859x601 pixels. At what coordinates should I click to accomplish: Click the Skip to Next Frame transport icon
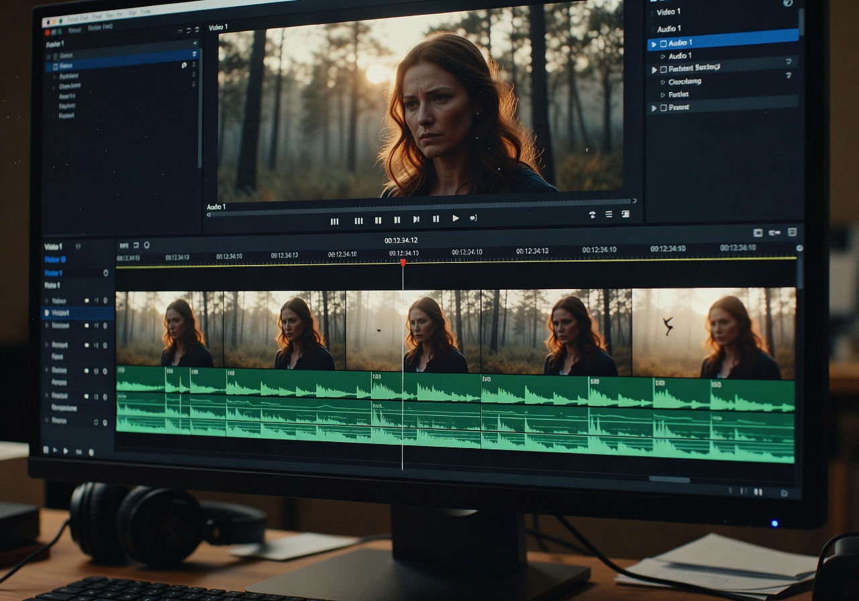tap(417, 219)
